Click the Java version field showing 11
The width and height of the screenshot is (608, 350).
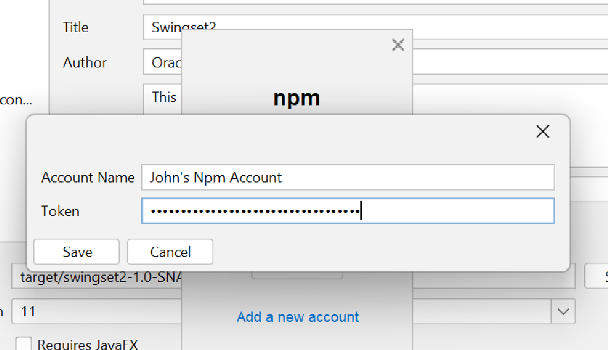pyautogui.click(x=96, y=311)
